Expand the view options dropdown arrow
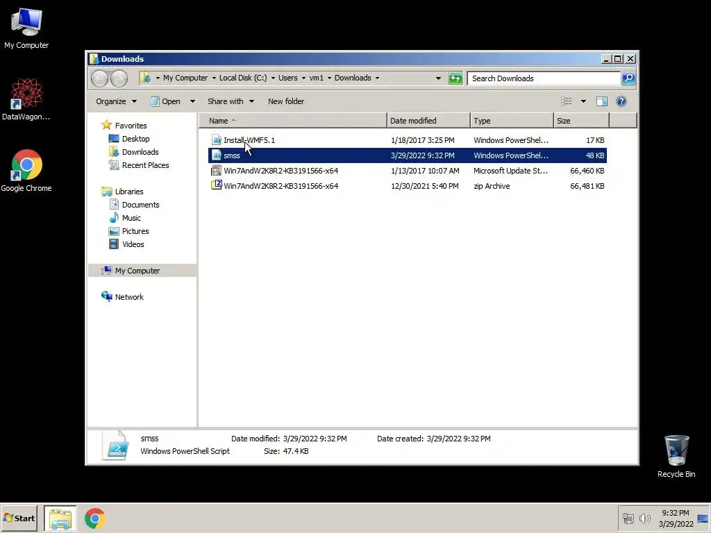The height and width of the screenshot is (533, 711). [x=583, y=101]
